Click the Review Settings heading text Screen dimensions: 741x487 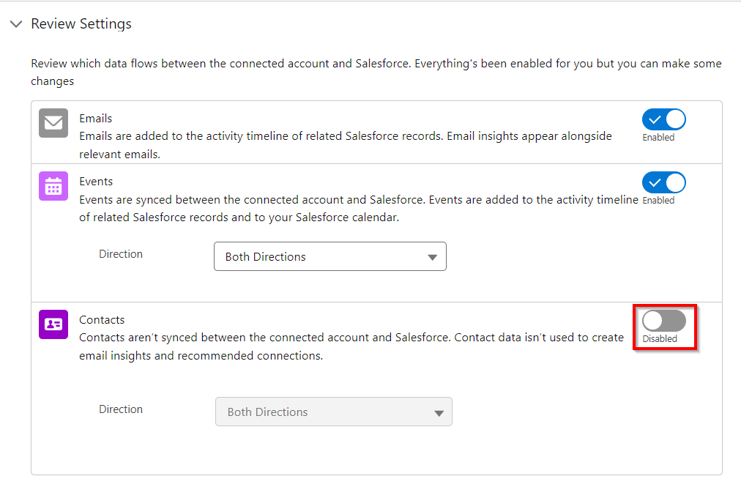tap(81, 24)
